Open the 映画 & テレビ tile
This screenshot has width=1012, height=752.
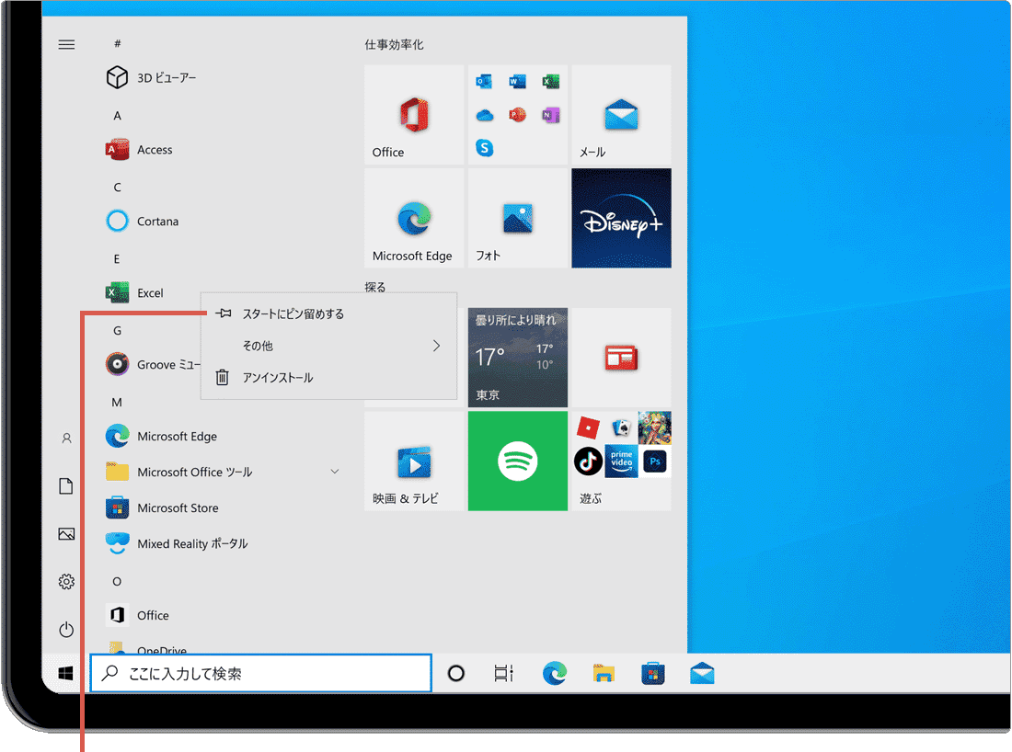tap(414, 461)
